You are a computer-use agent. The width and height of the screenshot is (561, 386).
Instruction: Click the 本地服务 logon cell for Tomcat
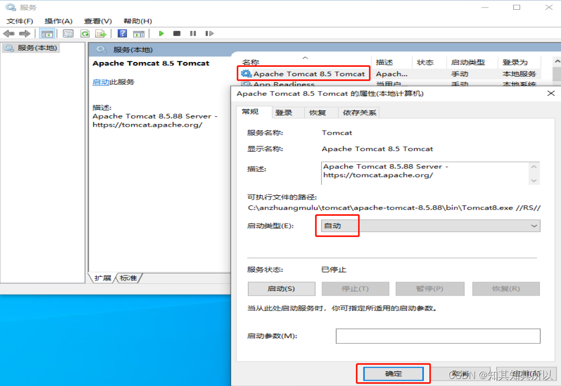(519, 73)
